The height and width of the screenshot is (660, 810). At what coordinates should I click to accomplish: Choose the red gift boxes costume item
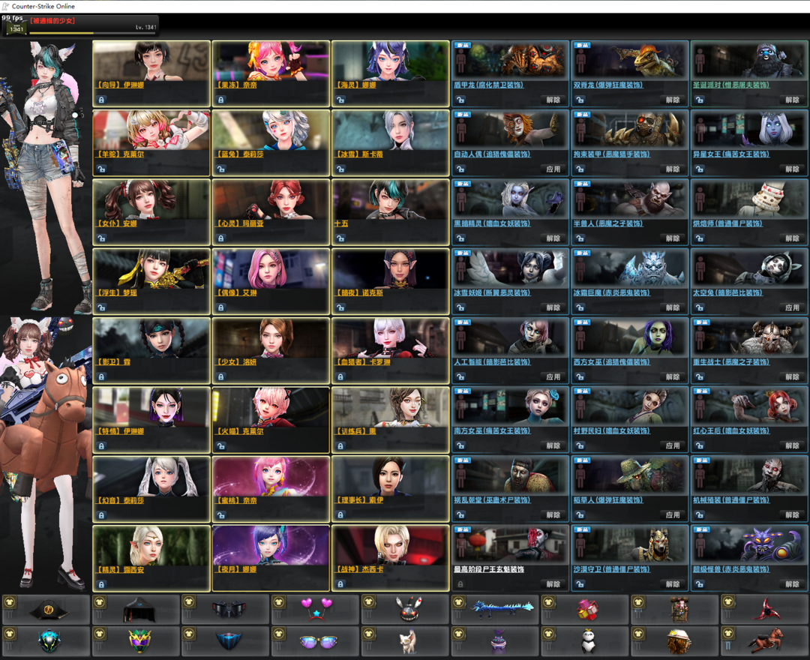(588, 610)
